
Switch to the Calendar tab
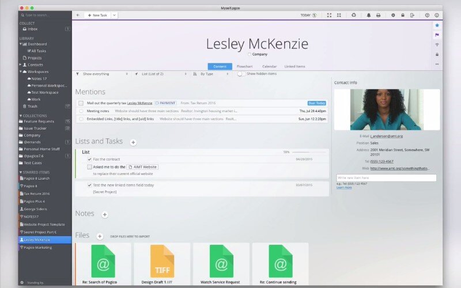[x=269, y=66]
